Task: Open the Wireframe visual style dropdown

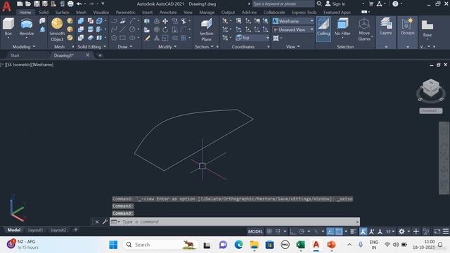Action: 293,21
